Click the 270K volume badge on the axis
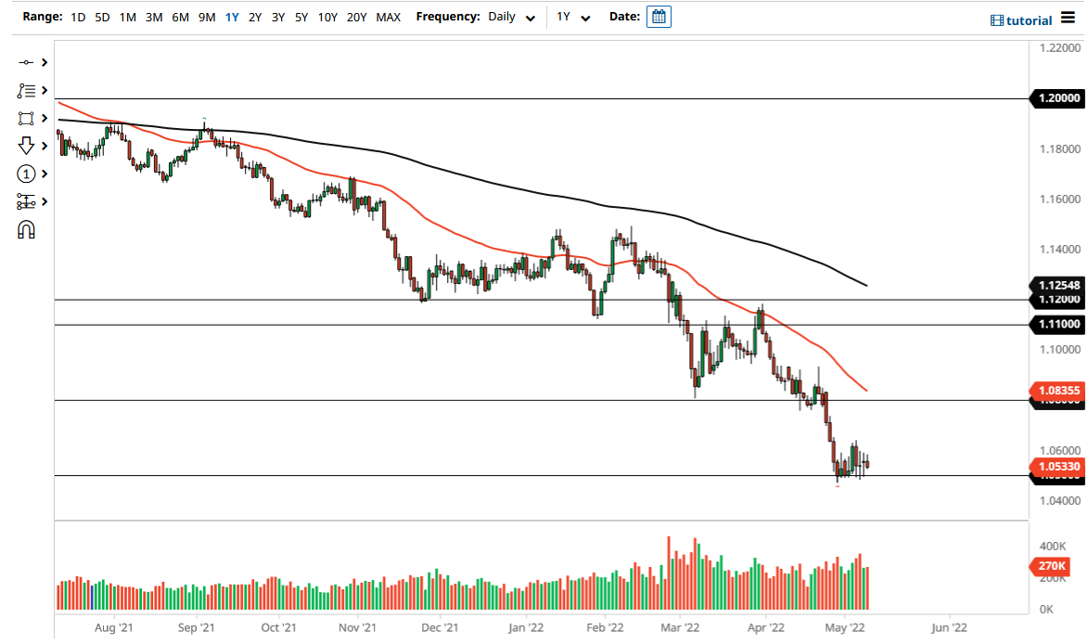 [1050, 565]
